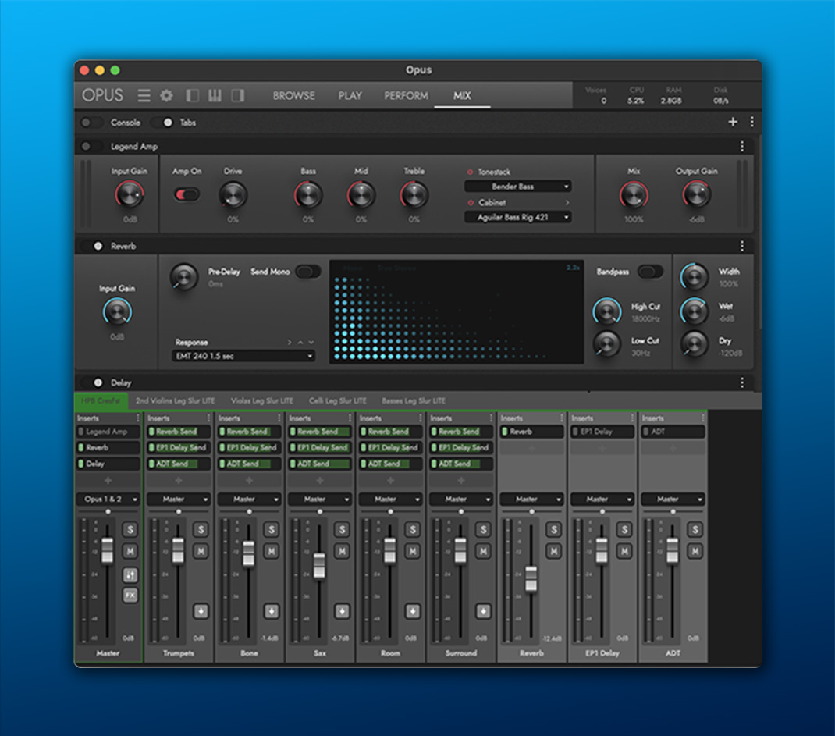This screenshot has height=736, width=835.
Task: Click the Master channel volume fader
Action: coord(108,551)
